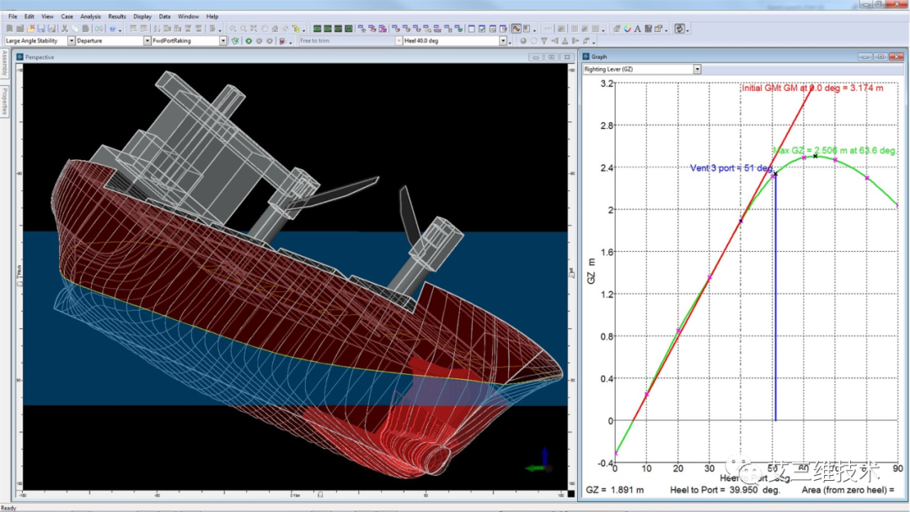Open the Righting Lever (GZ) graph dropdown
Screen dimensions: 910x512
click(697, 69)
